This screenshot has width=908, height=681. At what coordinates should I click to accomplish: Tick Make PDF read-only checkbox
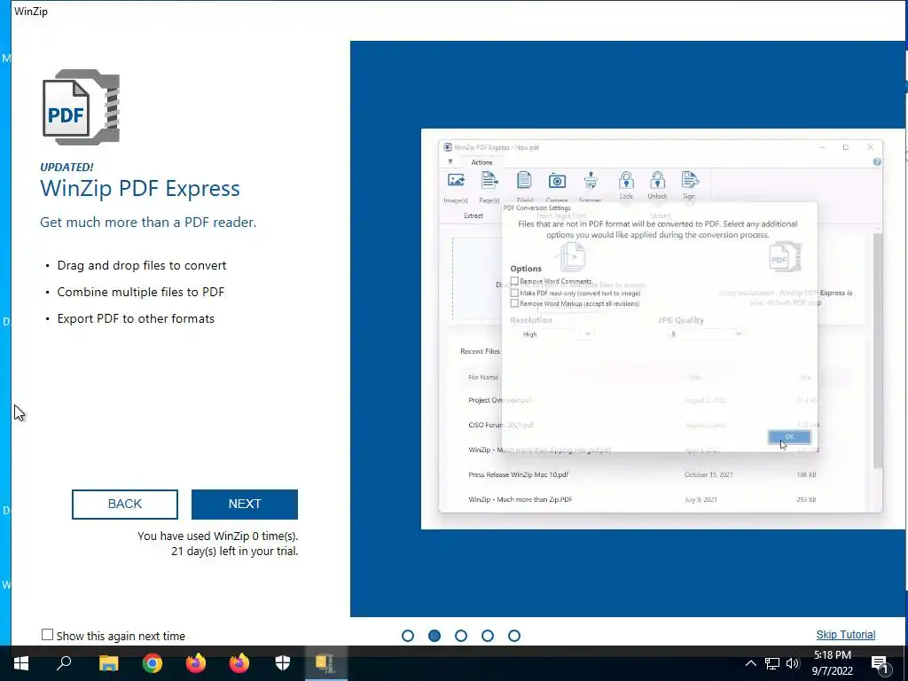[x=514, y=293]
